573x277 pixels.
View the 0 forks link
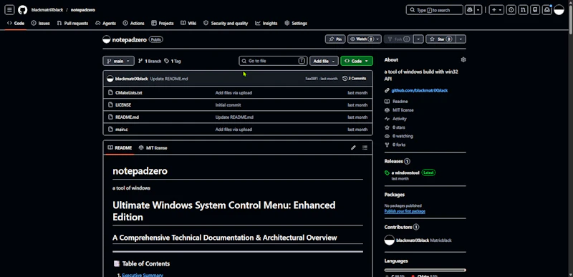(399, 145)
